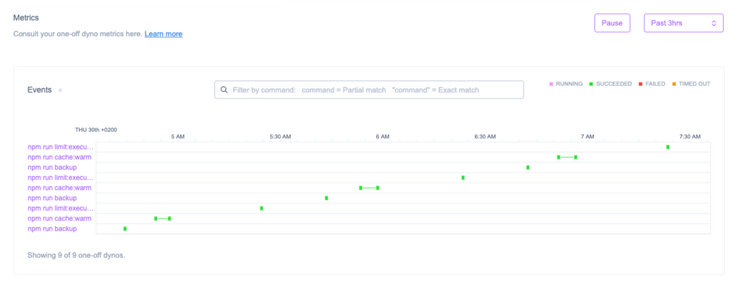Open the Past 3hrs time range dropdown
The width and height of the screenshot is (738, 289).
[683, 23]
